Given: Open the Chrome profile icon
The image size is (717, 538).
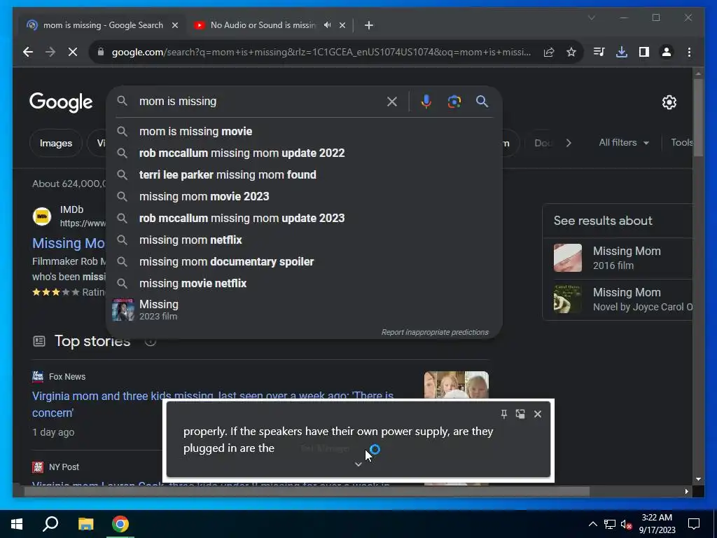Looking at the screenshot, I should pyautogui.click(x=667, y=52).
